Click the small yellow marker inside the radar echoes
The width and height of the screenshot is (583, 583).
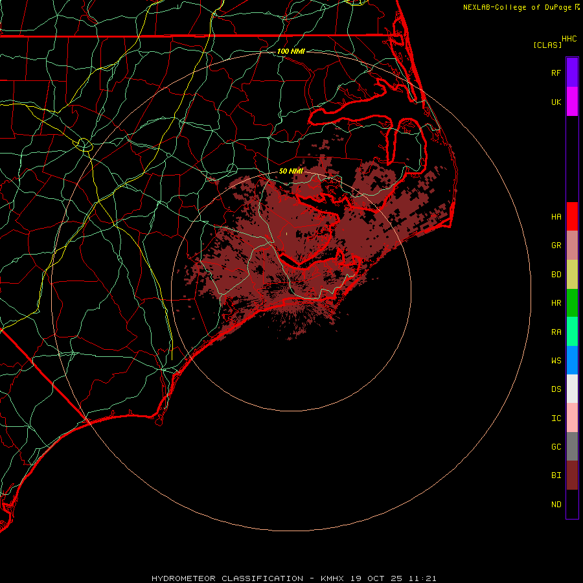pos(286,234)
